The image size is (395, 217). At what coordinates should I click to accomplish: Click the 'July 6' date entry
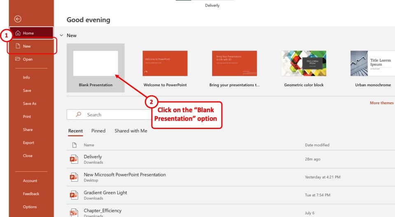[x=309, y=213]
